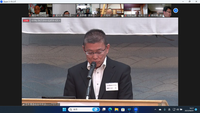This screenshot has width=200, height=113.
Task: Open Microsoft Store from the taskbar
Action: [x=123, y=110]
